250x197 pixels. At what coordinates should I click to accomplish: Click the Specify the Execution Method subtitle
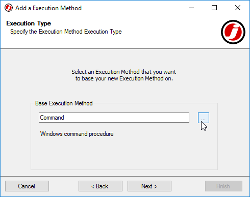click(x=66, y=32)
